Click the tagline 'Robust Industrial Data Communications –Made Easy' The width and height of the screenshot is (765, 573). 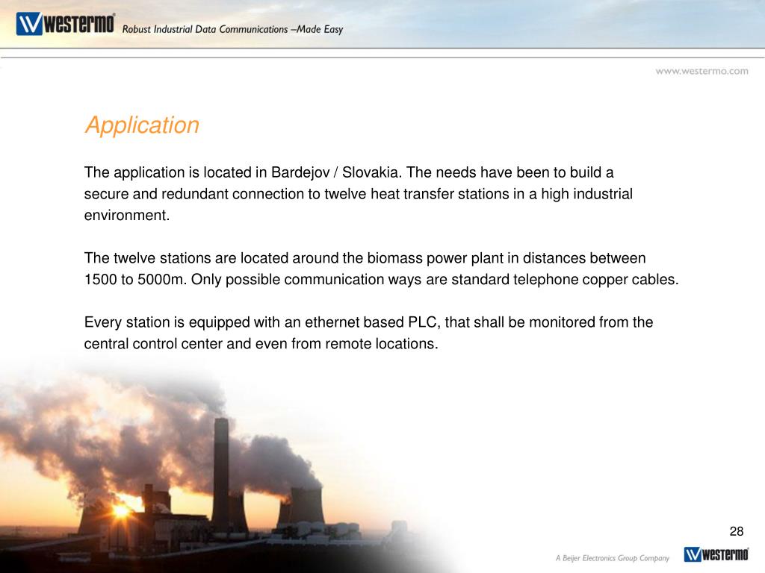232,29
